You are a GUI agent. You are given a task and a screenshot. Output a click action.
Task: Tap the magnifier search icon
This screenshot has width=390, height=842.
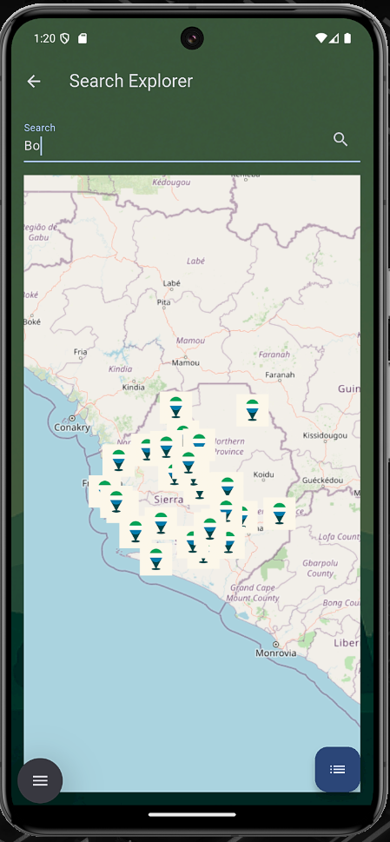tap(340, 140)
